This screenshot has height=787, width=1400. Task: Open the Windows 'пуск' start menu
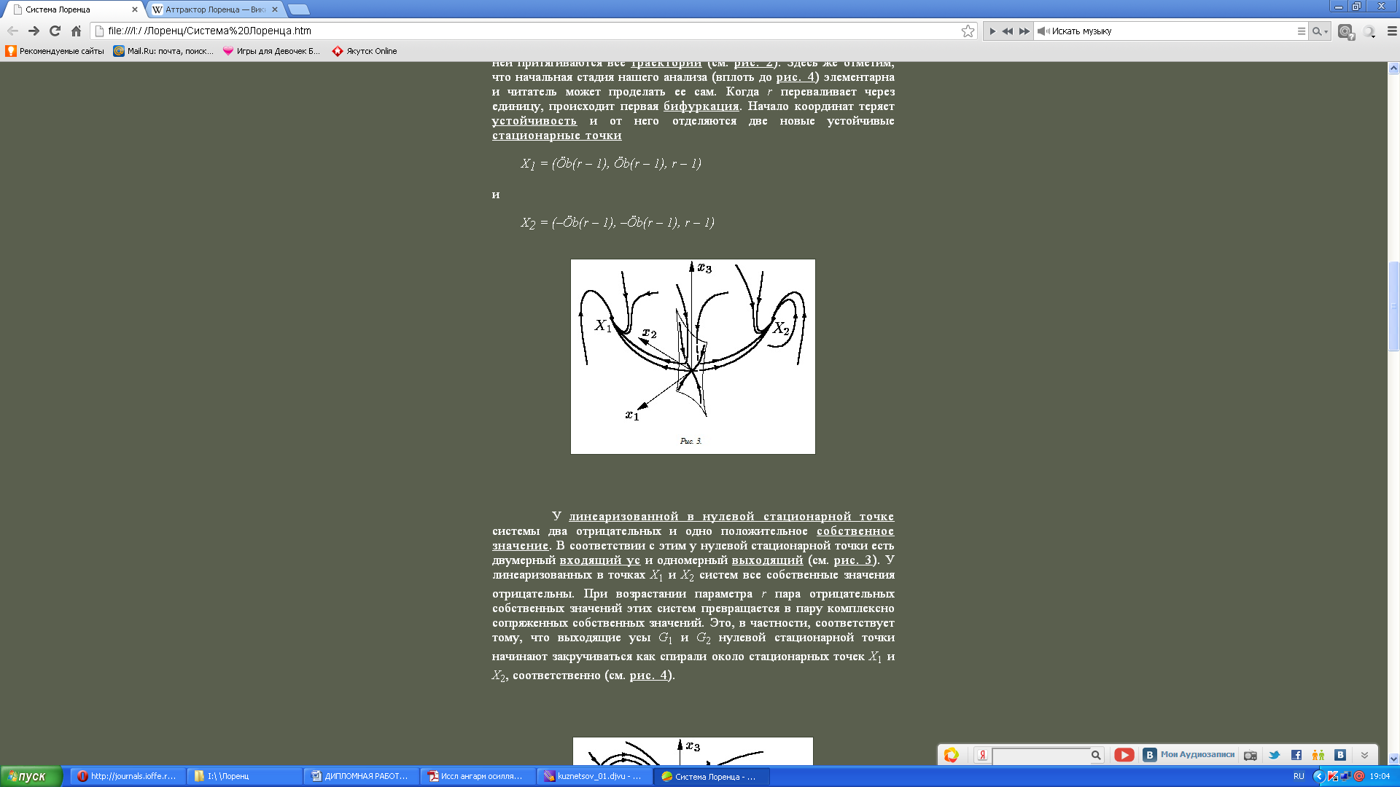[31, 776]
